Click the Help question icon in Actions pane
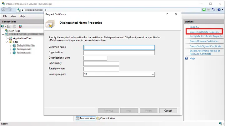The height and width of the screenshot is (126, 225). [x=186, y=58]
